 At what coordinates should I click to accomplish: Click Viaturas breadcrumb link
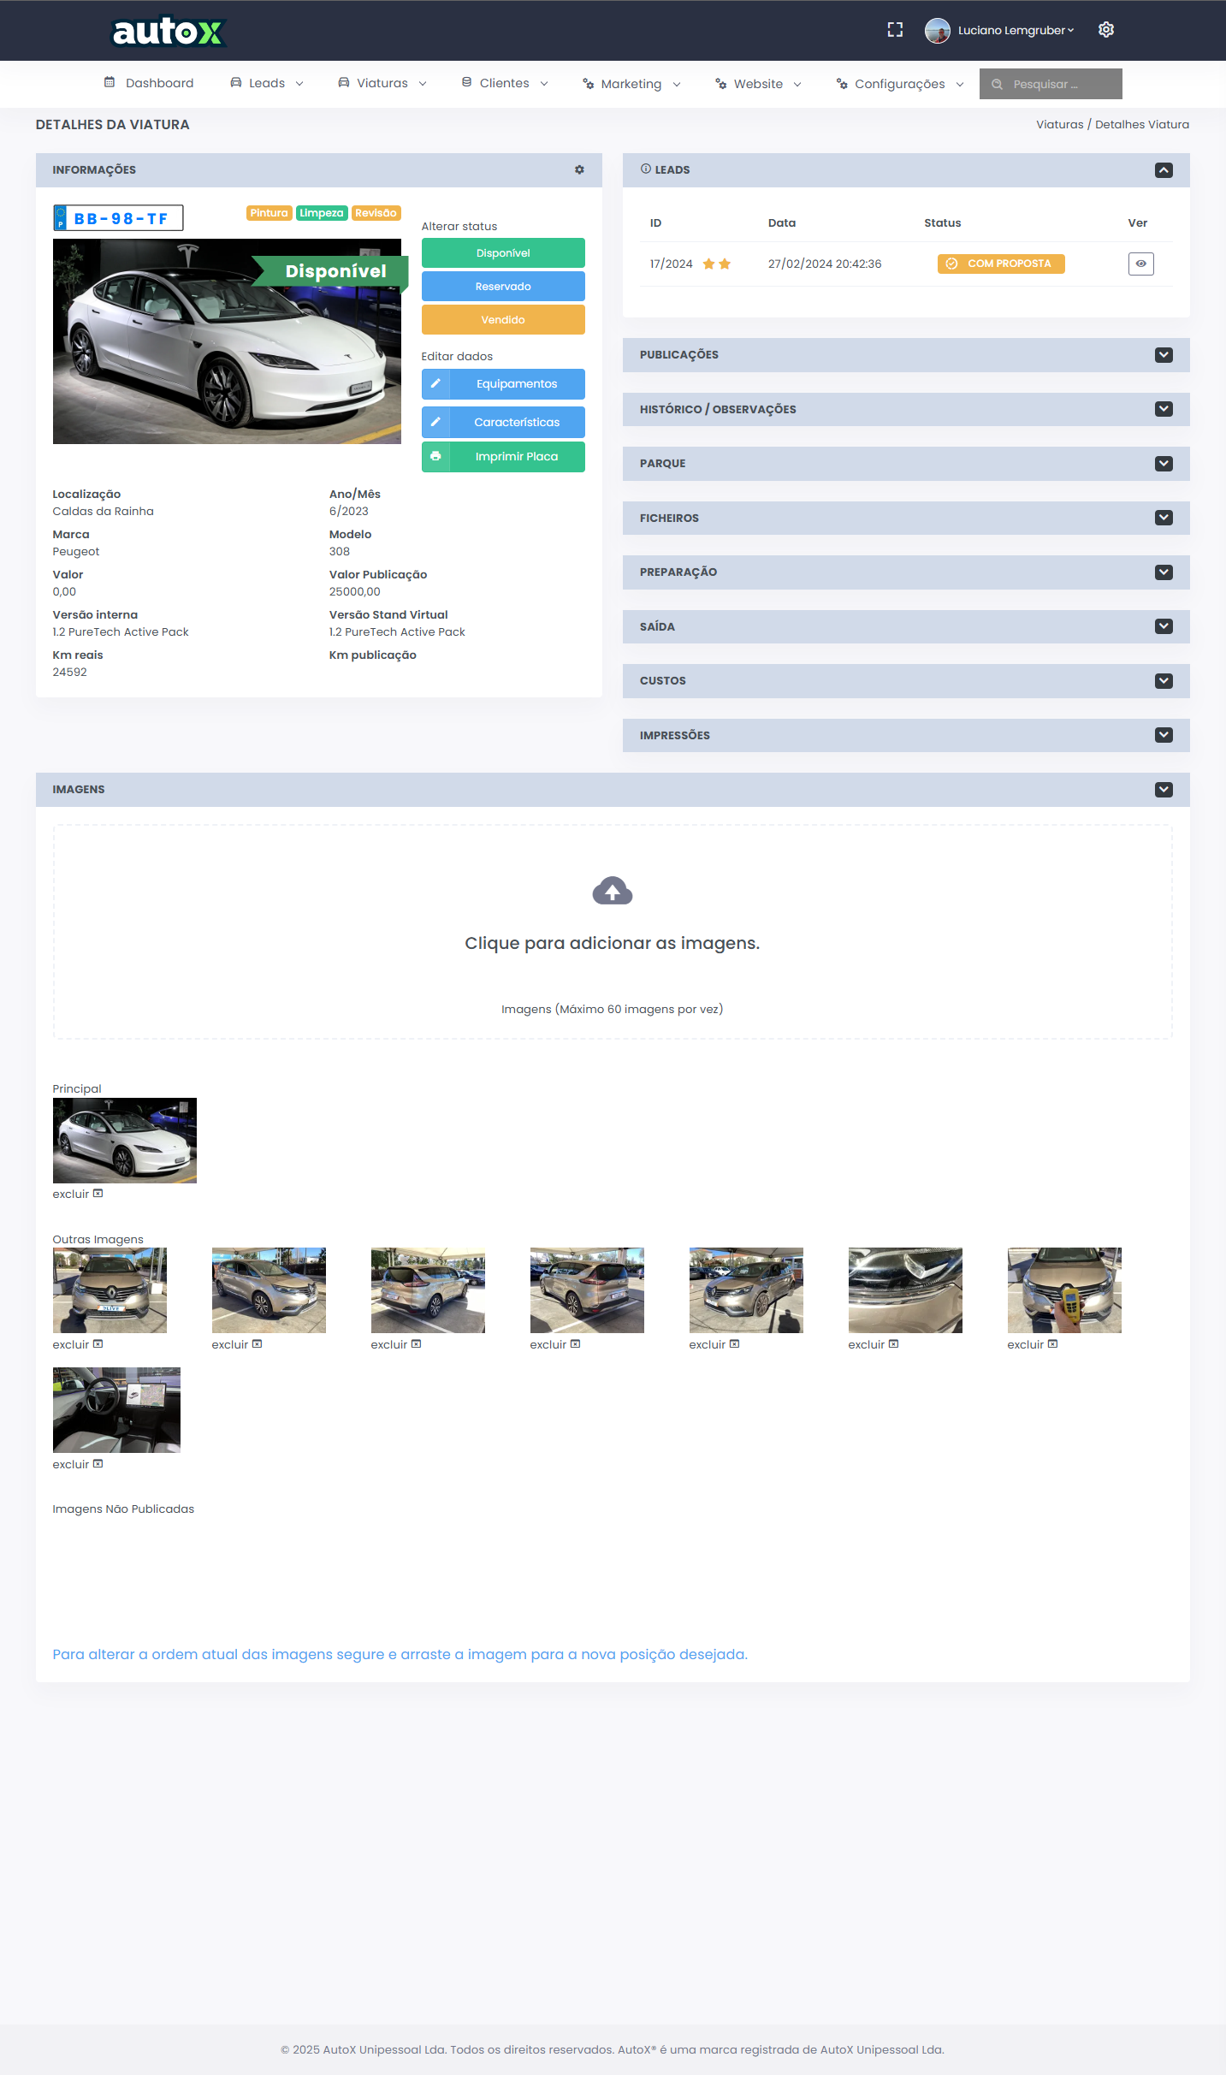[x=1059, y=125]
